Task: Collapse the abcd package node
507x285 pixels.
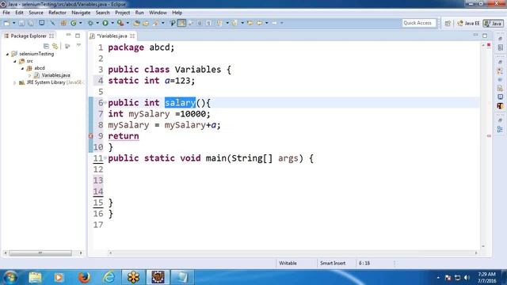Action: [22, 69]
